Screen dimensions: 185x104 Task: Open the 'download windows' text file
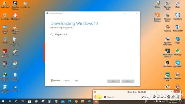tap(15, 77)
